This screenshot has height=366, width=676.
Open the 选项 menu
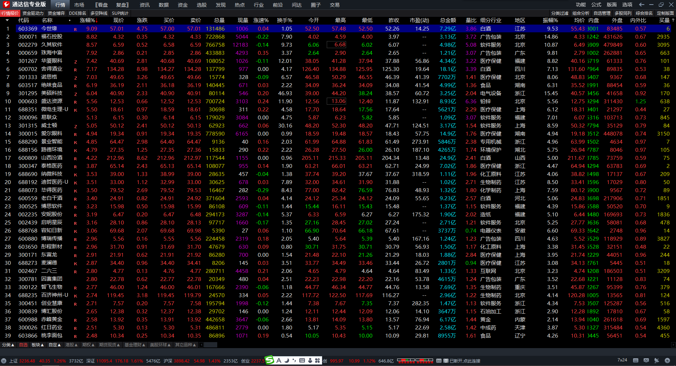point(627,5)
